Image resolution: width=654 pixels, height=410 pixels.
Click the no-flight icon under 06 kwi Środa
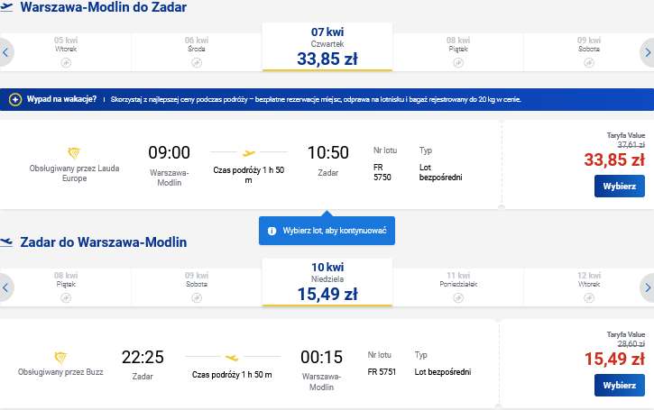[x=197, y=63]
